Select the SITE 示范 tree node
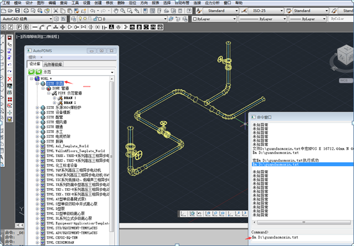Image resolution: width=354 pixels, height=246 pixels. pyautogui.click(x=55, y=83)
